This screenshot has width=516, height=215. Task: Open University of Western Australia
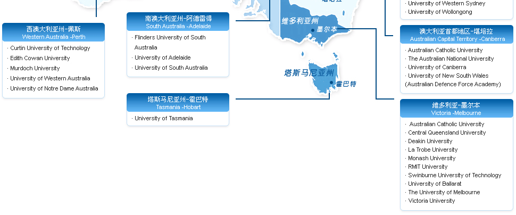coord(50,78)
